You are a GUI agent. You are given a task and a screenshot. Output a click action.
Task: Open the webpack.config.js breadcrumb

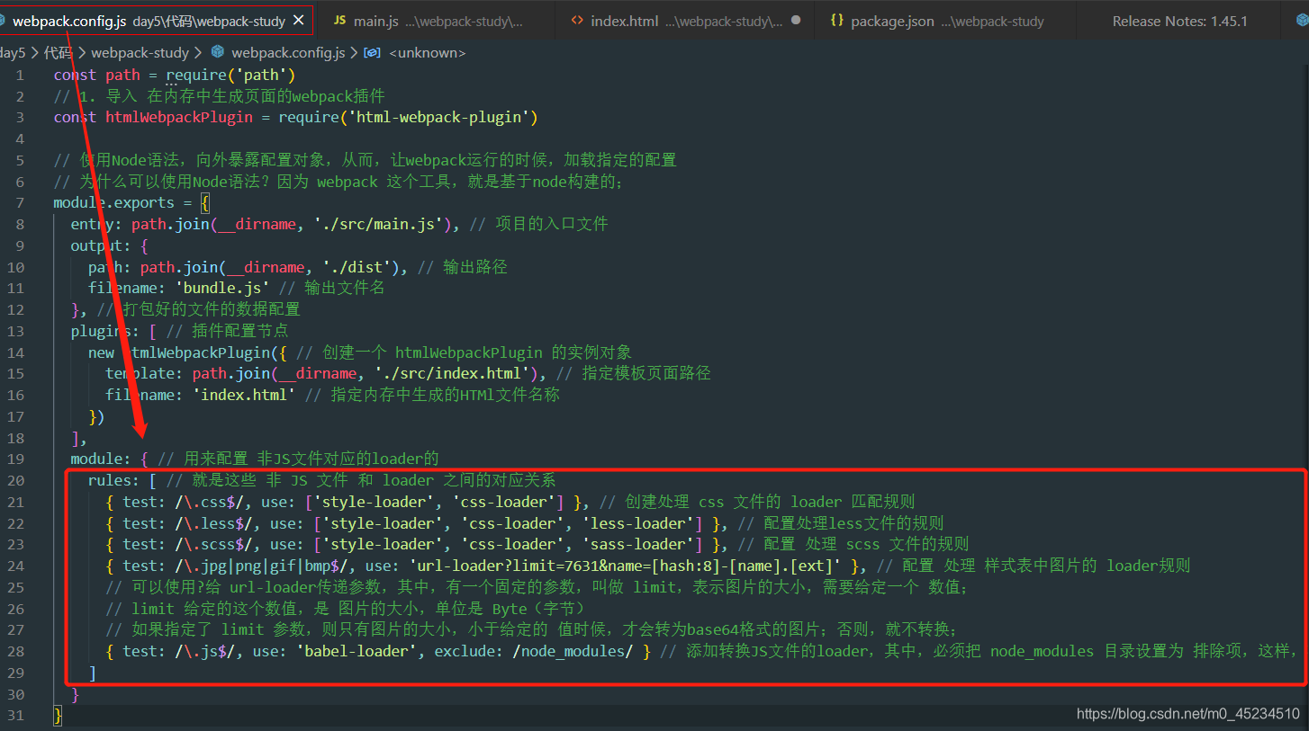(x=288, y=52)
